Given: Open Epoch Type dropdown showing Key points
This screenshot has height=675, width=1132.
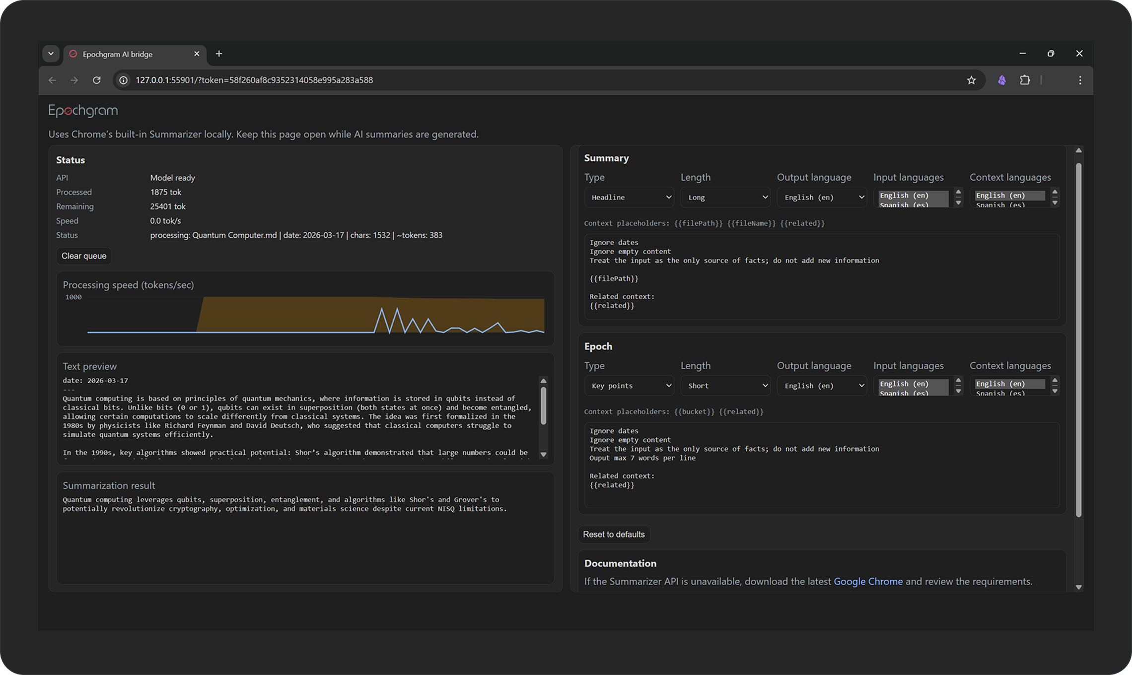Looking at the screenshot, I should coord(629,386).
